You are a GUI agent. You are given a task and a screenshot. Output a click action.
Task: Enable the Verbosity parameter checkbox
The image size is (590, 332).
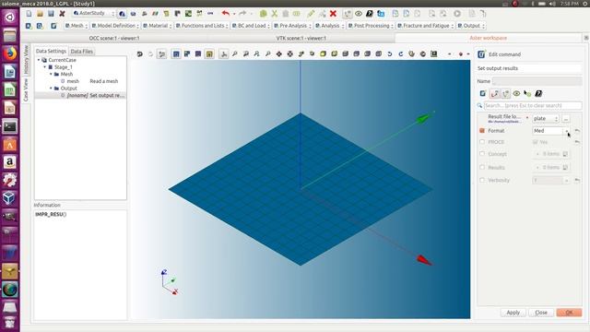[482, 181]
